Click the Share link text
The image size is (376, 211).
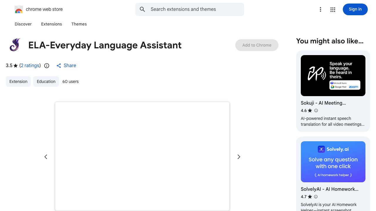tap(70, 66)
